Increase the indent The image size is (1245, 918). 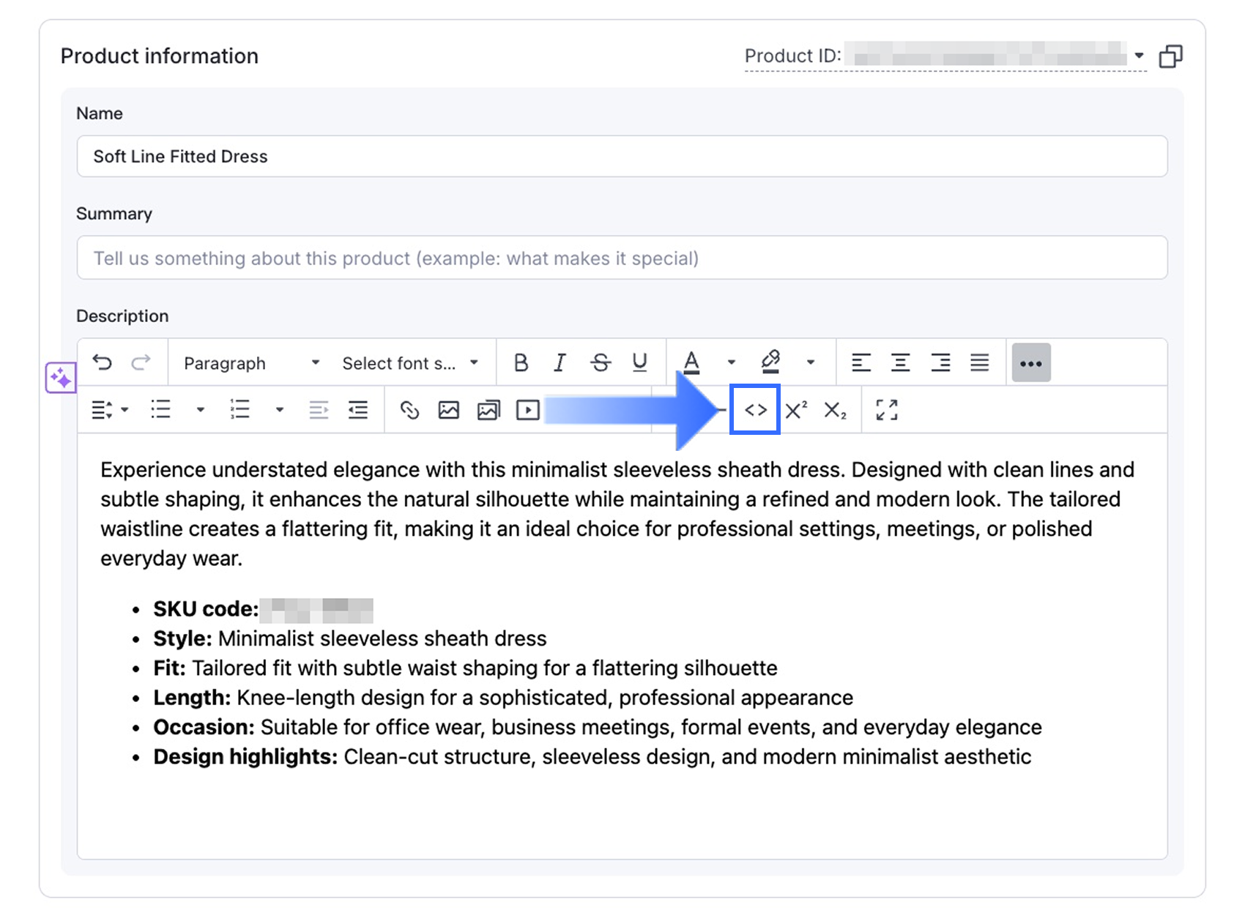pyautogui.click(x=358, y=410)
